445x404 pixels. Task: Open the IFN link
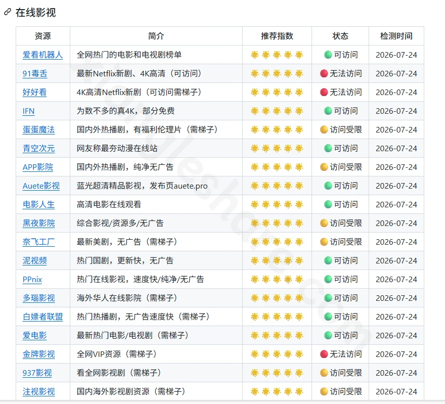(x=28, y=111)
